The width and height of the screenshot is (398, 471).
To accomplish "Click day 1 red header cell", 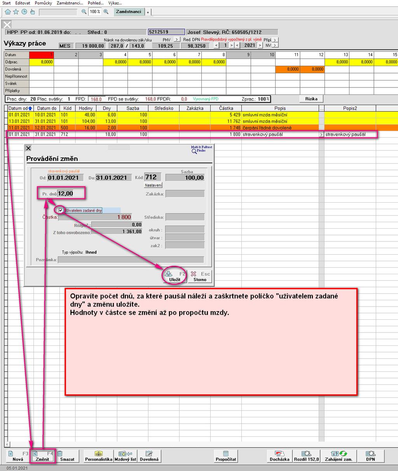I will point(42,55).
